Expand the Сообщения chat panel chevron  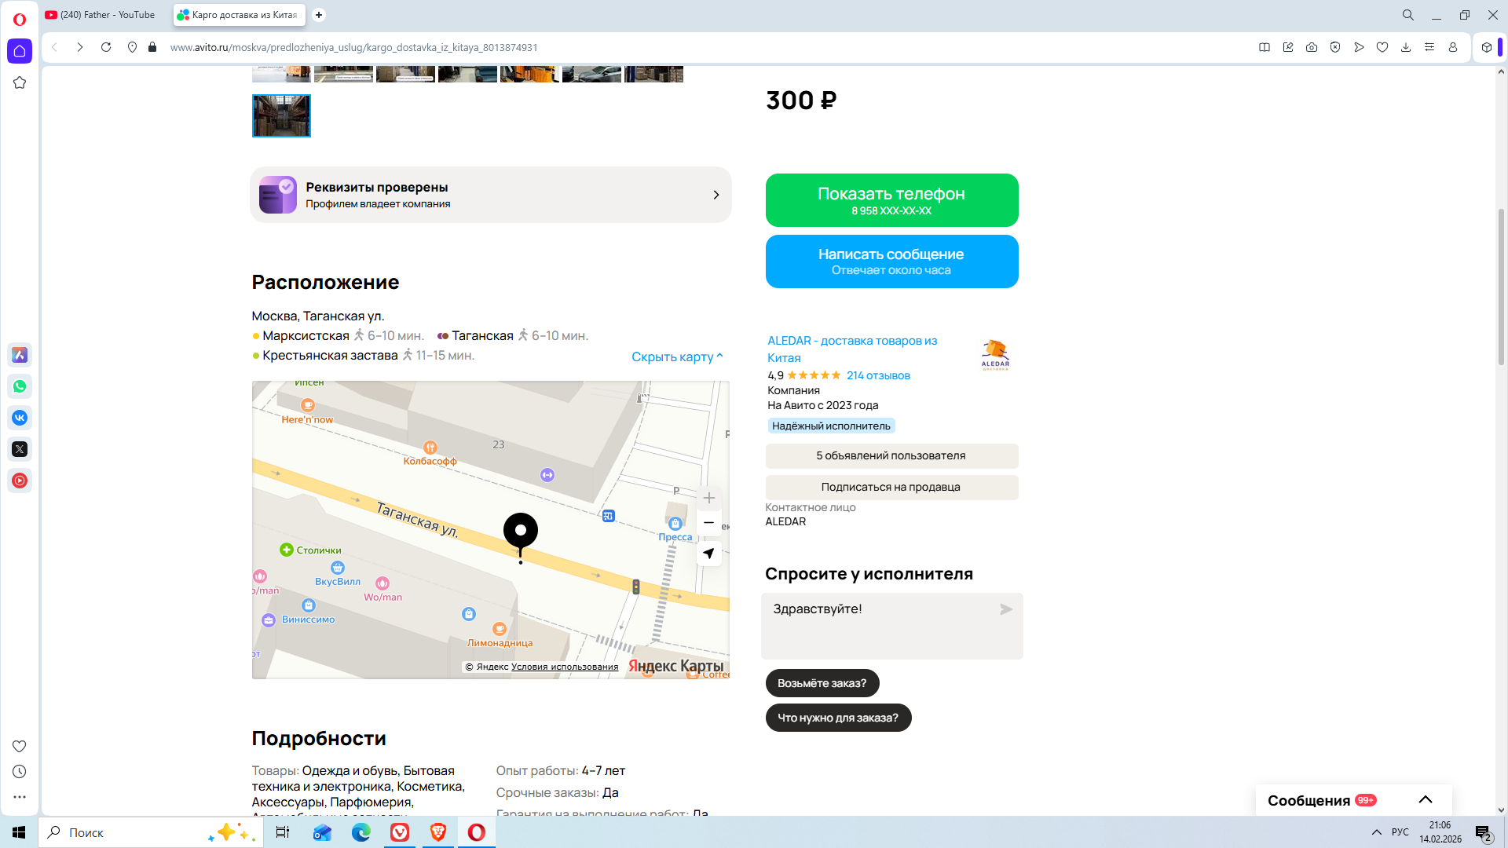(1426, 800)
